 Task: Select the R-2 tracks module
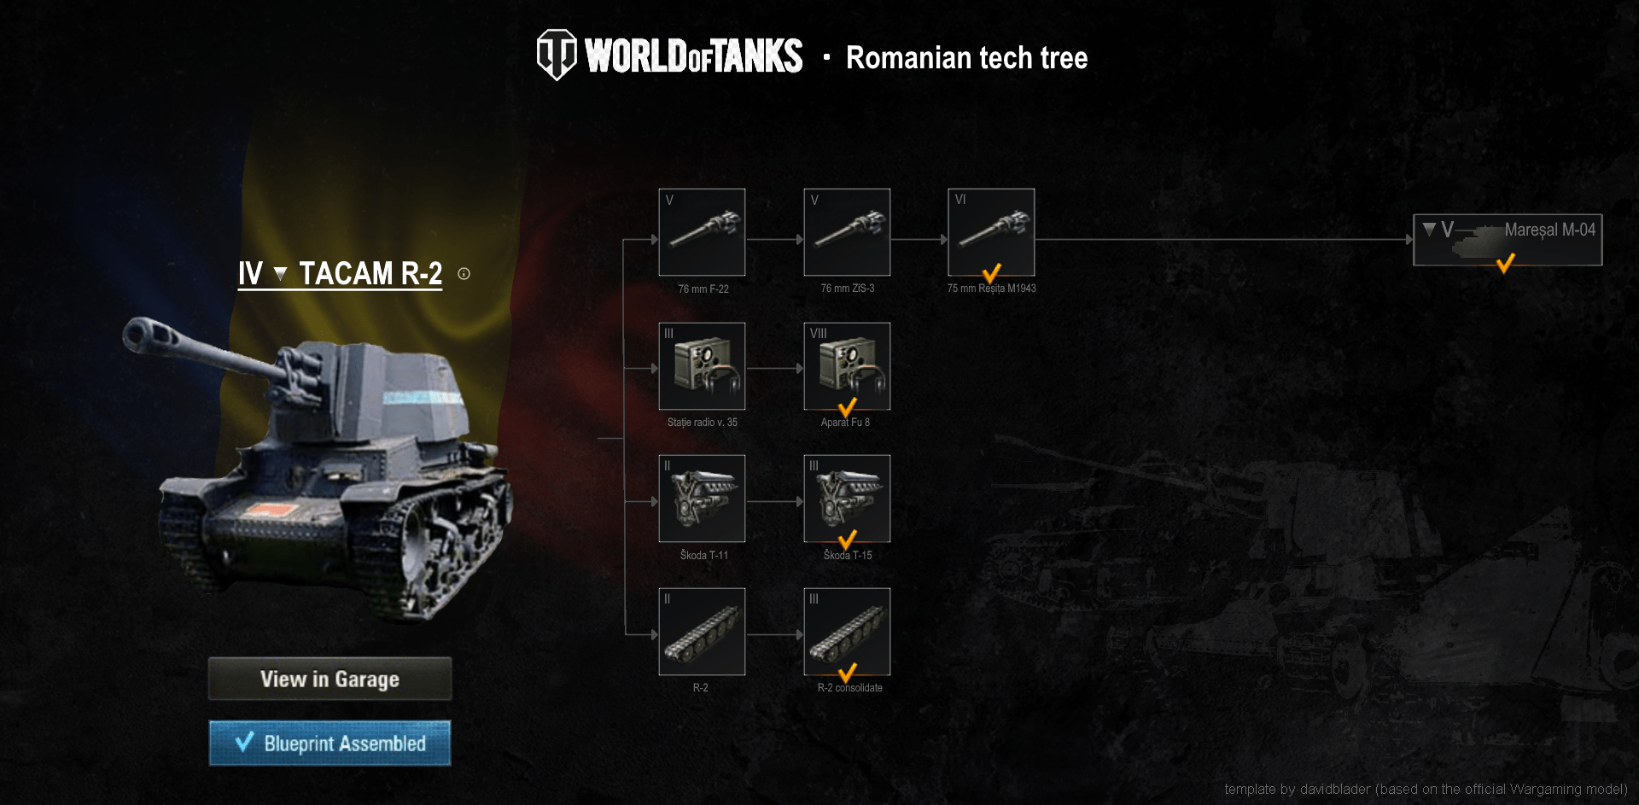702,632
